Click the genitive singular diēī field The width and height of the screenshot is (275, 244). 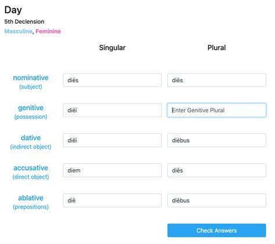112,110
